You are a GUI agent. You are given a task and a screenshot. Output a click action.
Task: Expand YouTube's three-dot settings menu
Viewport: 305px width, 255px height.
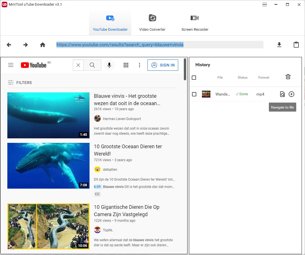point(139,65)
